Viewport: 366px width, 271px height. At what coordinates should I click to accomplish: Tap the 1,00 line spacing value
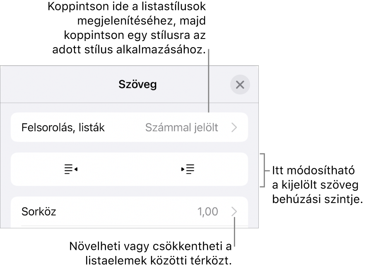point(208,212)
